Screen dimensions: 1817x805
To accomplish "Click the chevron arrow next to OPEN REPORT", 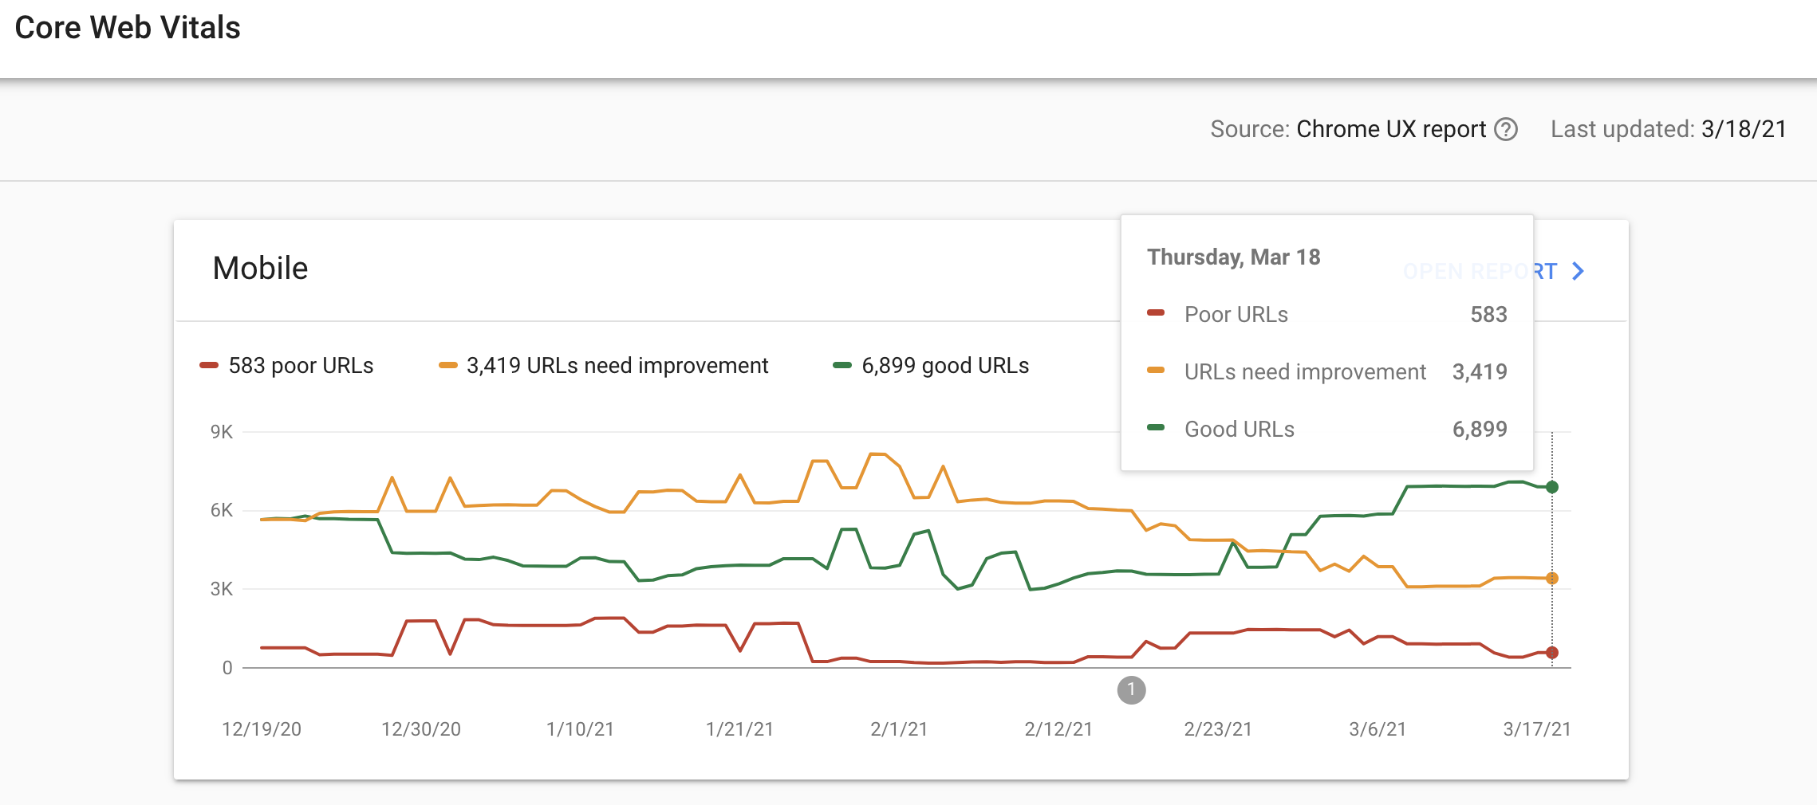I will pos(1577,272).
